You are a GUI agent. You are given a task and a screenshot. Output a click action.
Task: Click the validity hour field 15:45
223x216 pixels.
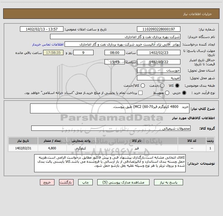(x=115, y=62)
